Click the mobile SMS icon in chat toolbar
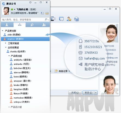The image size is (121, 113). pyautogui.click(x=53, y=19)
